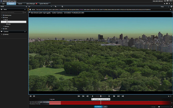Click the Test Drone Color Camera timeline track

point(100,102)
